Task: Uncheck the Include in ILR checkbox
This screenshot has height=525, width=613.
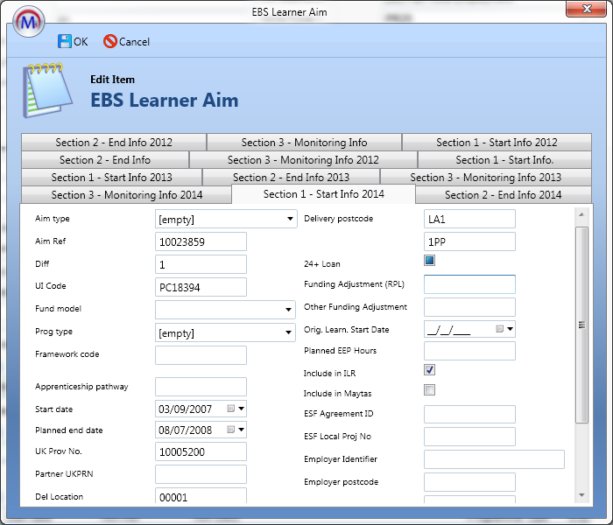Action: point(429,370)
